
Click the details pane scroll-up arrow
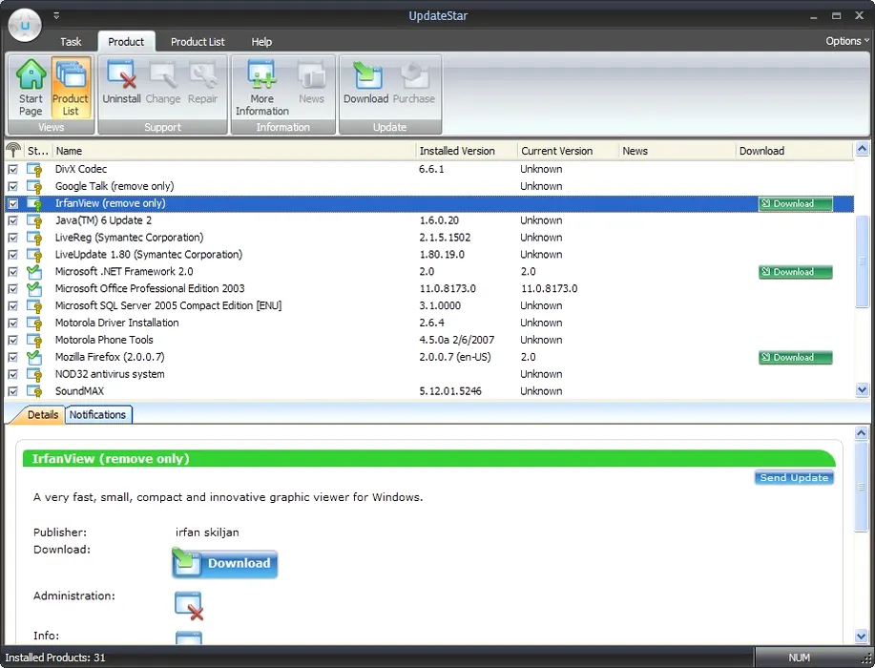point(861,433)
